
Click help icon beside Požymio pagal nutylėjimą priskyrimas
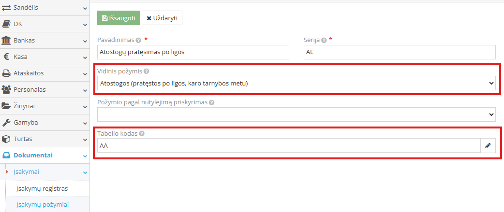coord(211,103)
